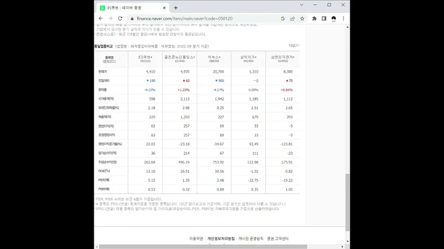
Task: Open the ES큐브 050120 column header link
Action: click(146, 59)
